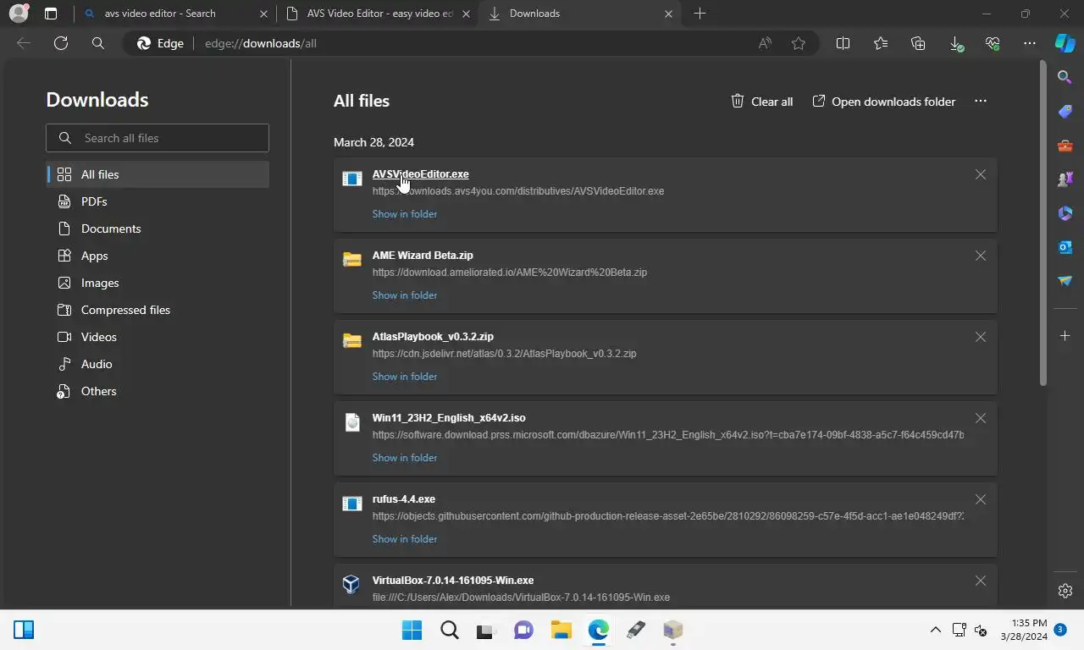Open the Favorites toolbar icon
The height and width of the screenshot is (650, 1084).
pos(881,43)
